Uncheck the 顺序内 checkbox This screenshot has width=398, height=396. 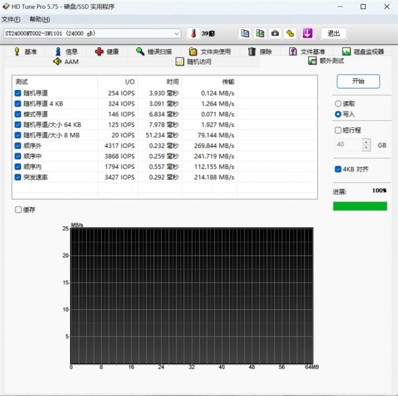18,167
